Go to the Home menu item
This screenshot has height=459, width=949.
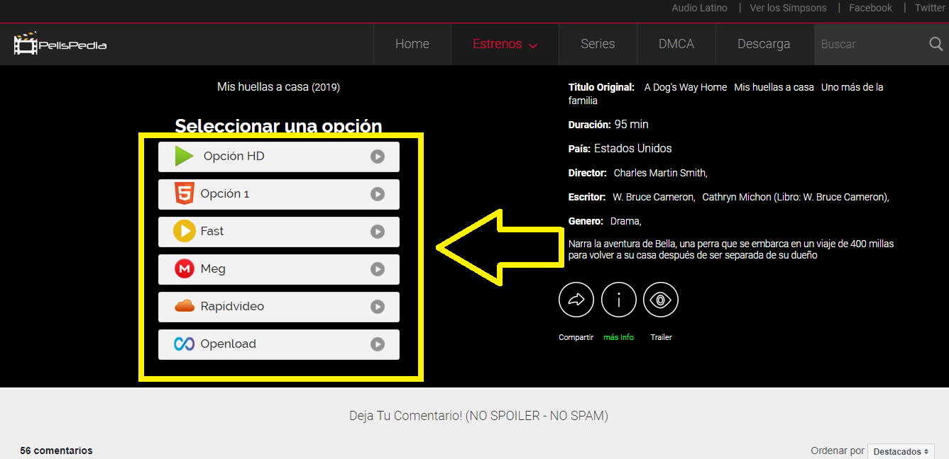412,44
